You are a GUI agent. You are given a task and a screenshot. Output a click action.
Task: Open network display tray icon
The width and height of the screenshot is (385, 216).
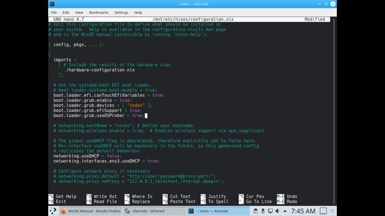(x=270, y=211)
